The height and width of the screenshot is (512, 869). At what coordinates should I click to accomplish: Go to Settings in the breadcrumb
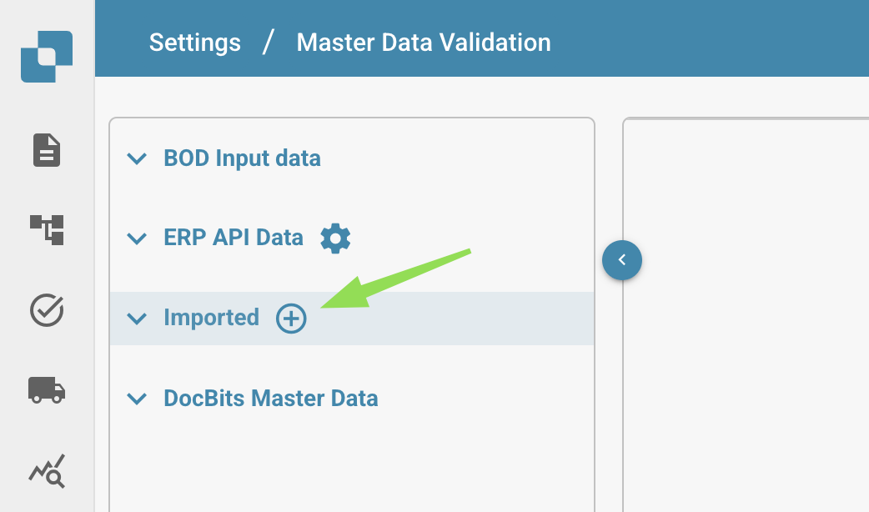pos(195,43)
